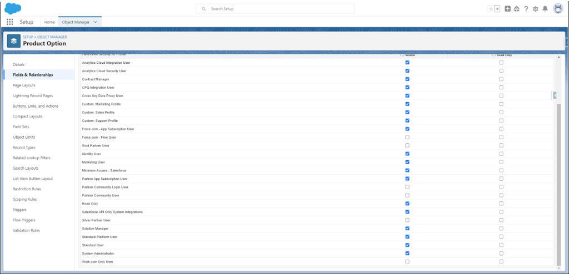Open Lightning Record Pages in the sidebar
Screen dimensions: 569x274
[33, 96]
